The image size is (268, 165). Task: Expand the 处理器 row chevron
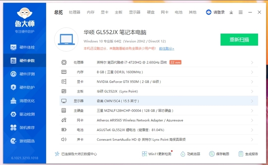coord(252,62)
